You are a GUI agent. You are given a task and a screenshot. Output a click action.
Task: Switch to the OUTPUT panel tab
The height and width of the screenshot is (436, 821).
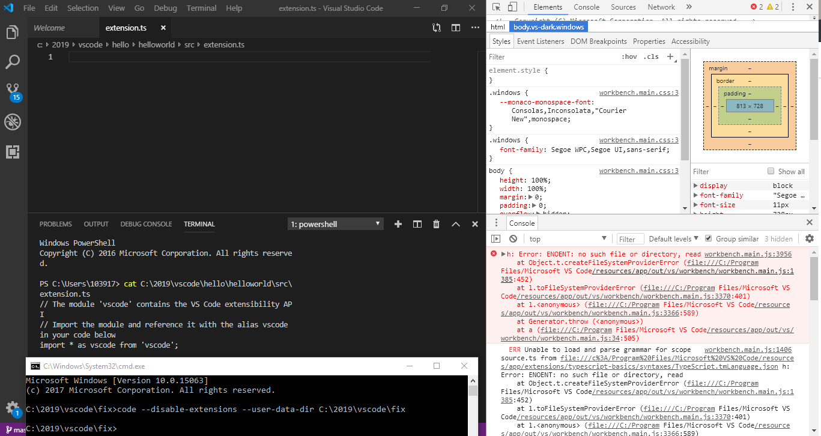coord(96,224)
